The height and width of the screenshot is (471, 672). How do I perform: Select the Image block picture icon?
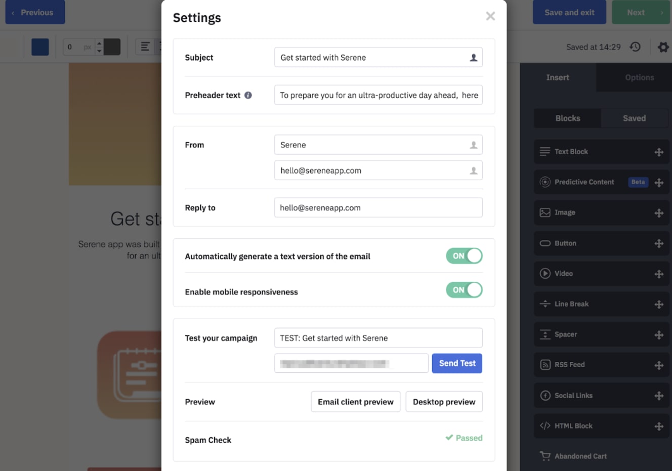[x=545, y=212]
